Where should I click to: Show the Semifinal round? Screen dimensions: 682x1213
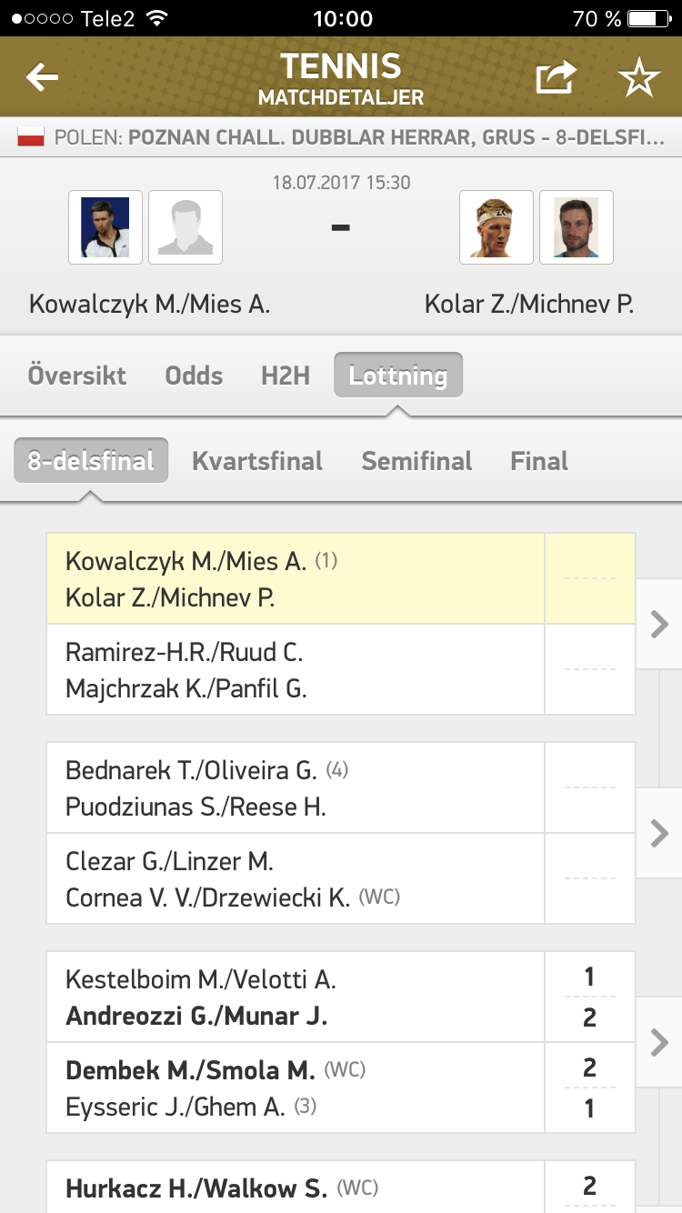click(x=417, y=461)
